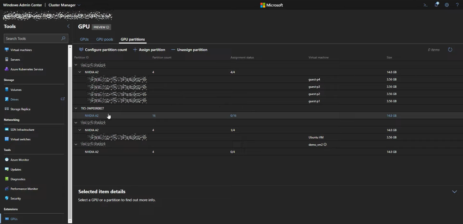The image size is (463, 224).
Task: Select the guest-p3 partition row
Action: (x=267, y=87)
